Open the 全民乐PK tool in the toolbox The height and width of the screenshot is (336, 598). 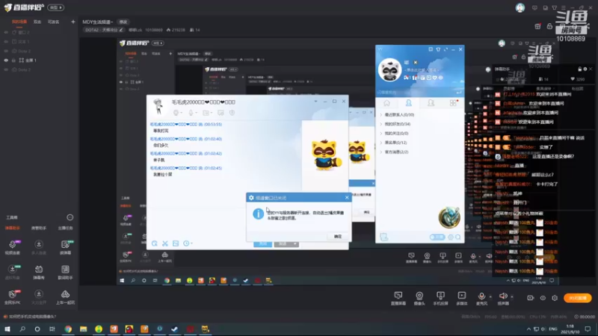tap(13, 297)
